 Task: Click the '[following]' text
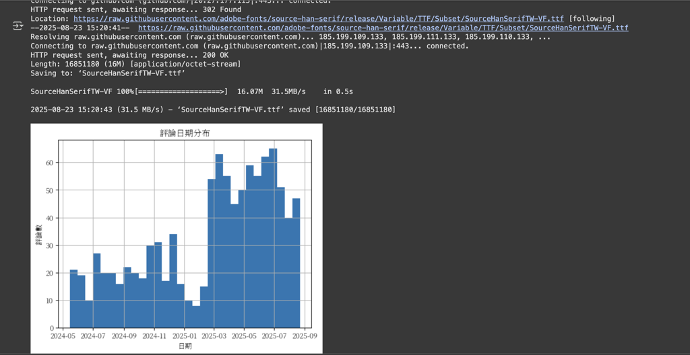(592, 18)
